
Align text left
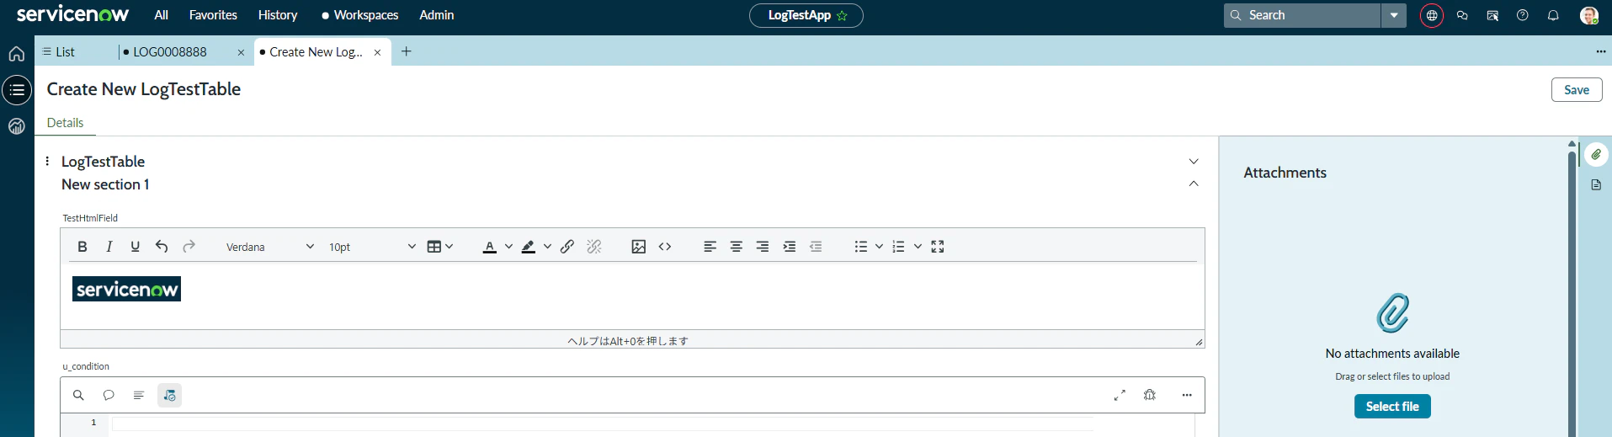tap(710, 247)
